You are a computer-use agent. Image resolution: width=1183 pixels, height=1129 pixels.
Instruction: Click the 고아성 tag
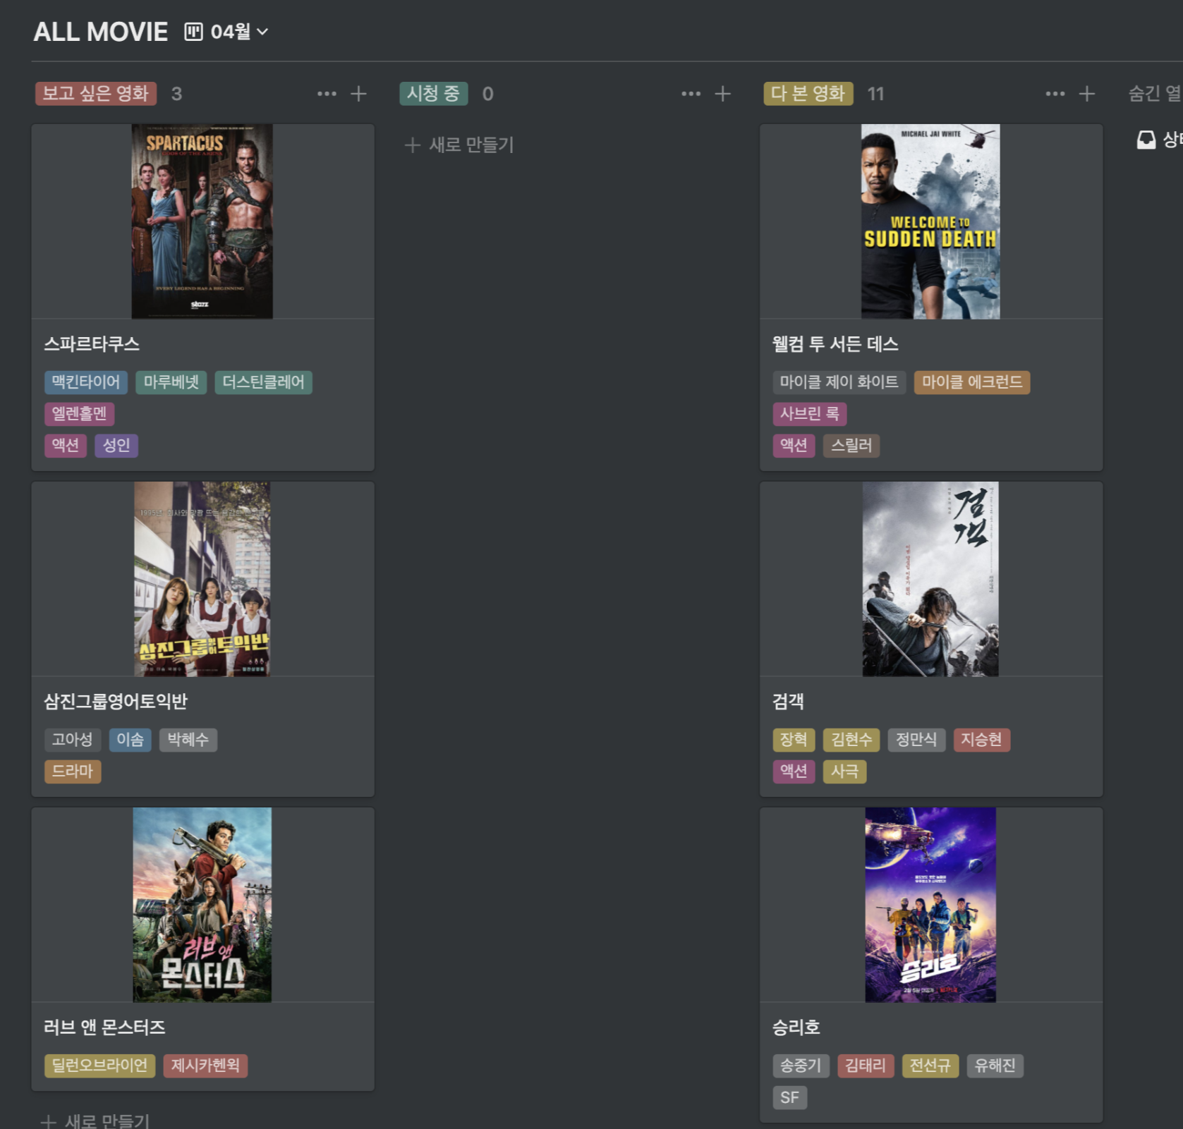click(x=73, y=740)
